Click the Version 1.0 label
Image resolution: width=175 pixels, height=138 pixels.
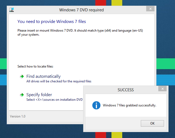click(17, 116)
